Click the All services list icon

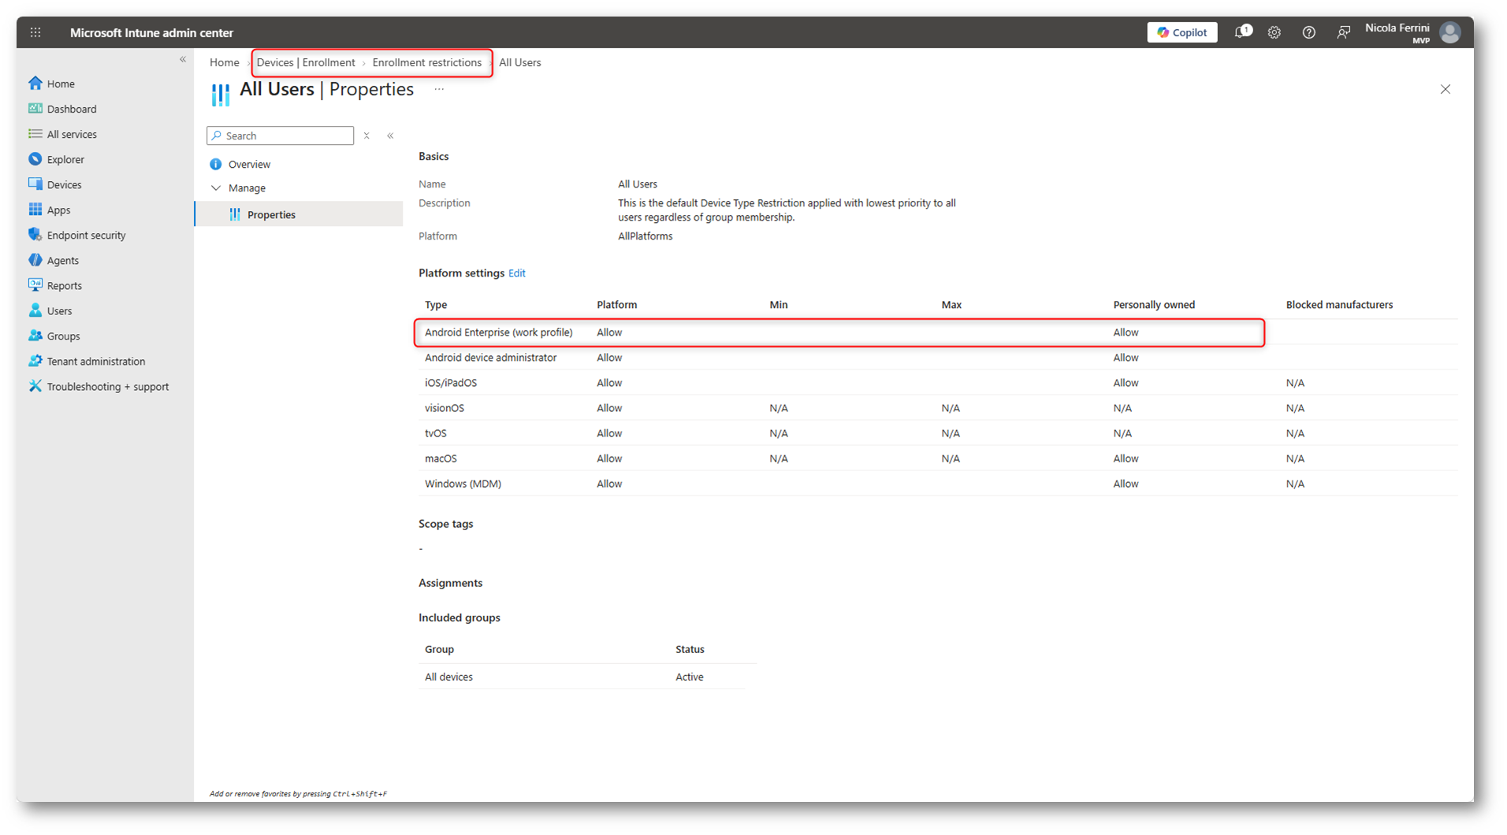point(35,133)
